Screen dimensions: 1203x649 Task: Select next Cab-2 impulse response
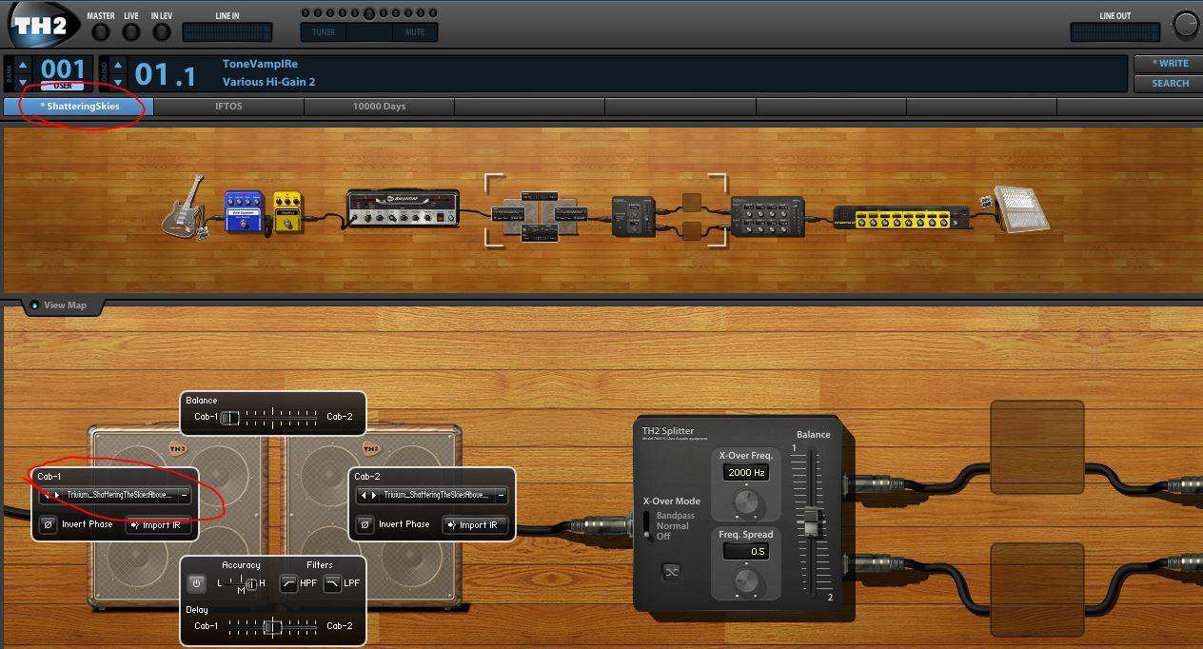coord(374,495)
